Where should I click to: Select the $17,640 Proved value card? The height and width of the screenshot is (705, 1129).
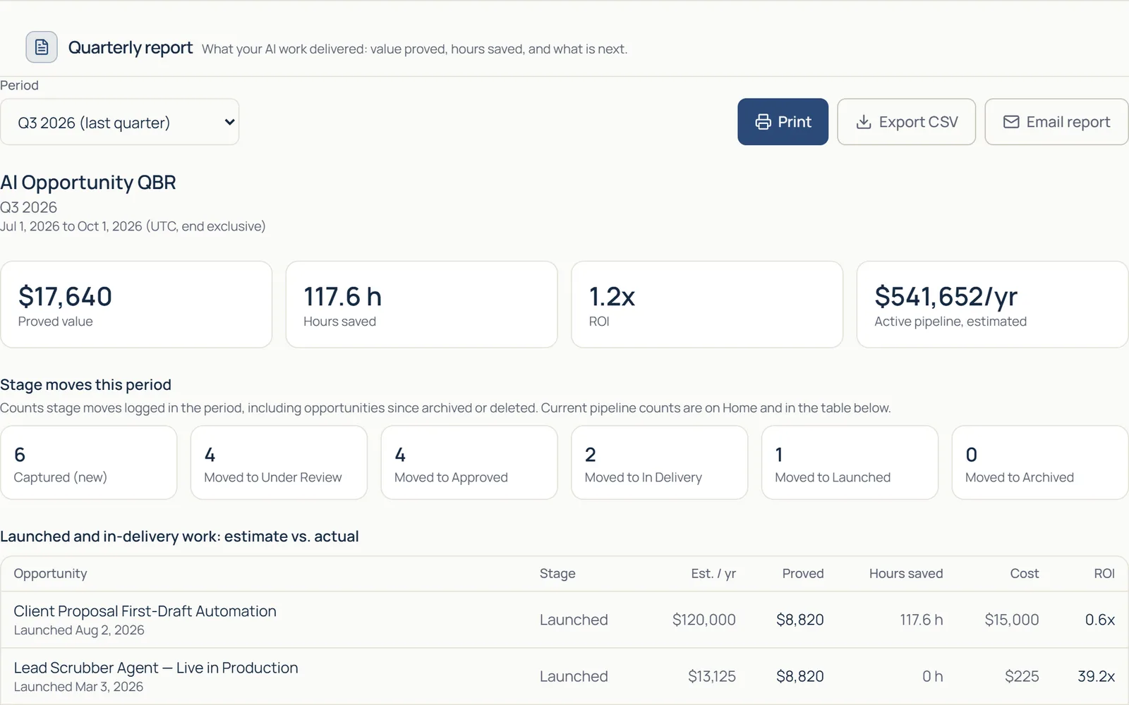(x=136, y=305)
